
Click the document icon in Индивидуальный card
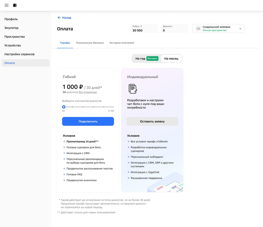tap(133, 89)
